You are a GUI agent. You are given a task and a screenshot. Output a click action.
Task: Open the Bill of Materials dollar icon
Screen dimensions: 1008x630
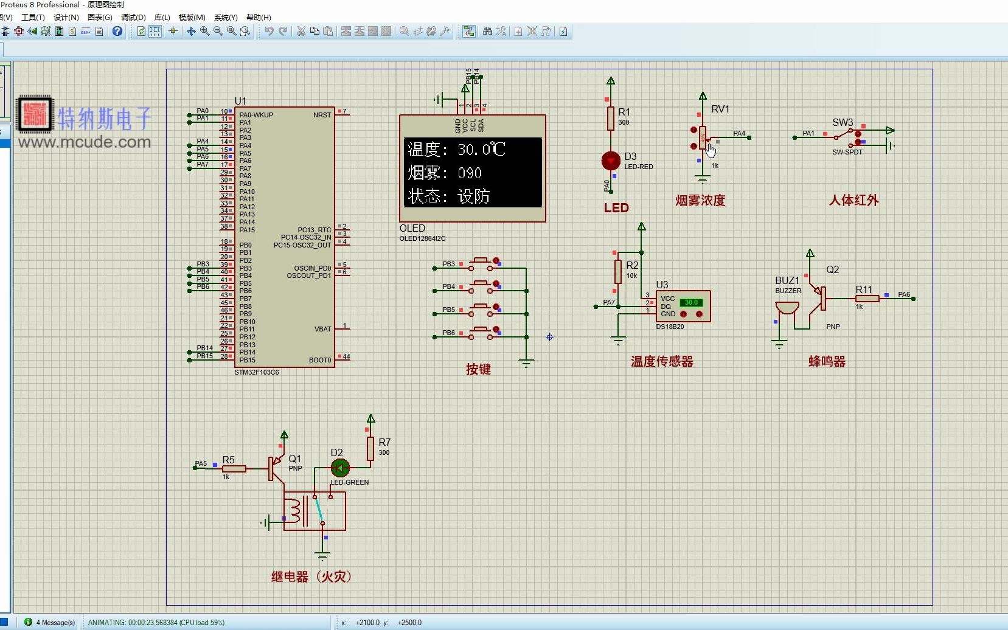(x=72, y=31)
